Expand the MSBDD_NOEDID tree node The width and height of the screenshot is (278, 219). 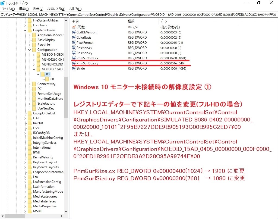tap(34, 55)
